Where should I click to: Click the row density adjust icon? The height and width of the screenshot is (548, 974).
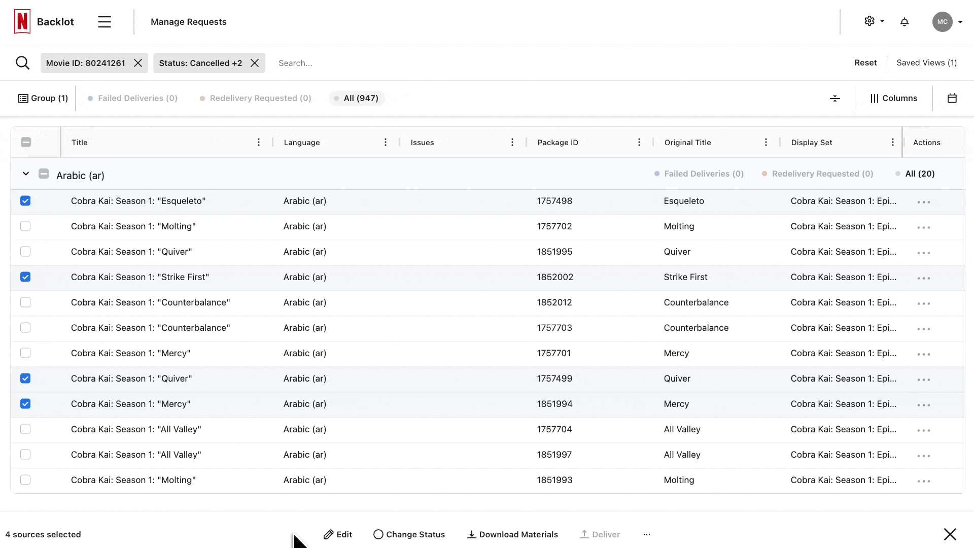click(835, 98)
